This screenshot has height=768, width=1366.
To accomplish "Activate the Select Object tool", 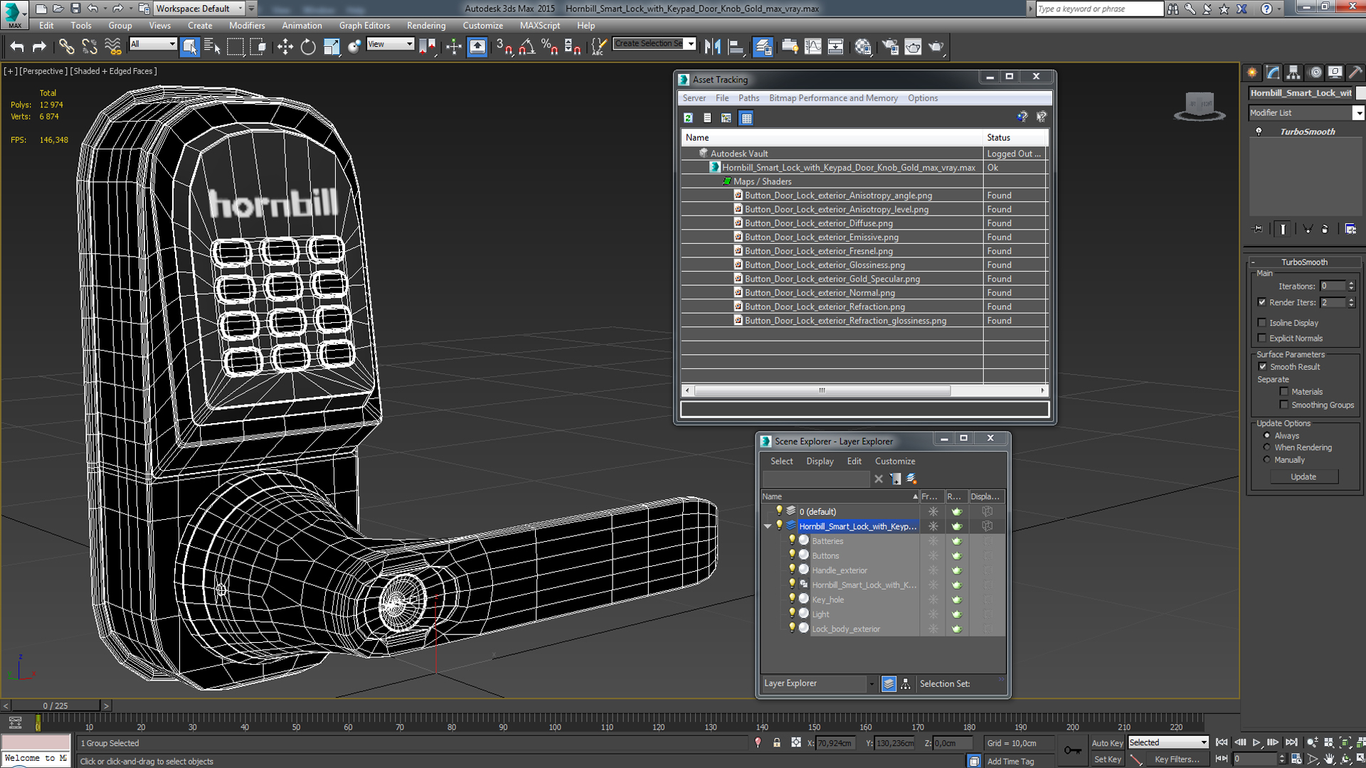I will pyautogui.click(x=190, y=47).
